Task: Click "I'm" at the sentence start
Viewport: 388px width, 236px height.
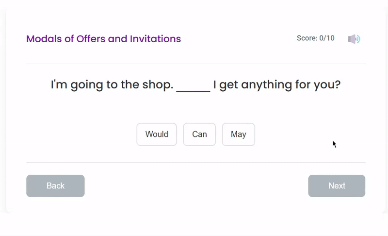Action: click(x=59, y=85)
